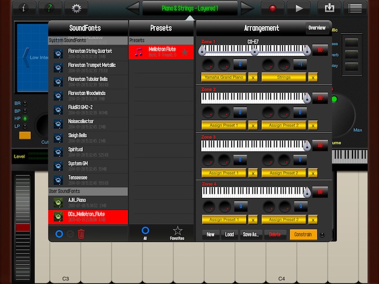Toggle the HP filter radio button

click(x=25, y=118)
